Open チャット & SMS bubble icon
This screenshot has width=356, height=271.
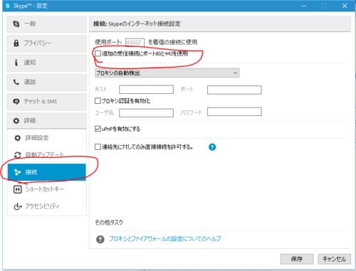click(16, 102)
